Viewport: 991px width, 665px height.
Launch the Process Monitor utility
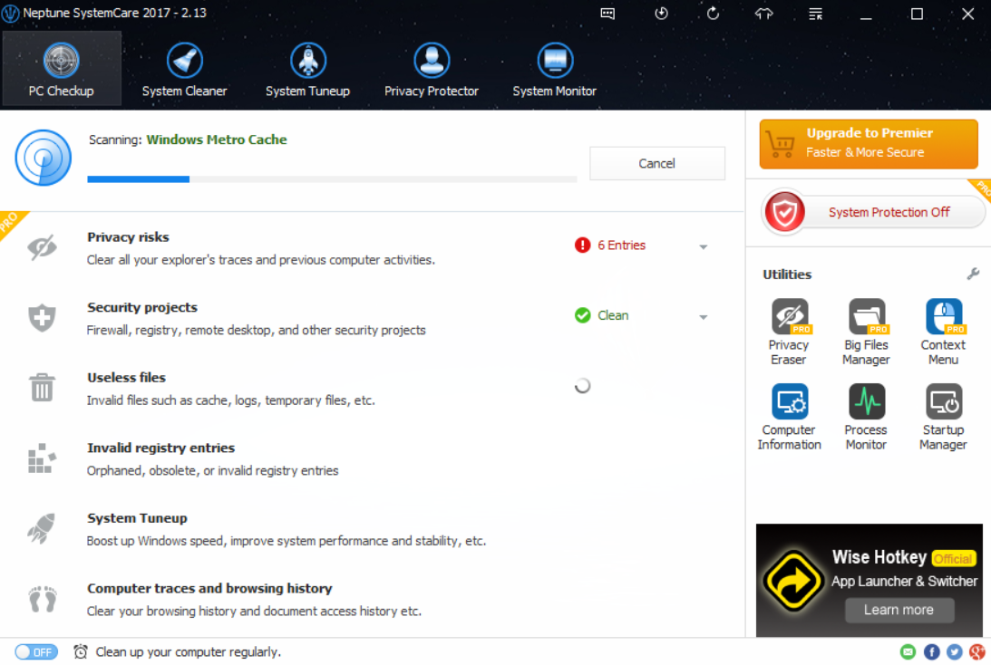866,417
